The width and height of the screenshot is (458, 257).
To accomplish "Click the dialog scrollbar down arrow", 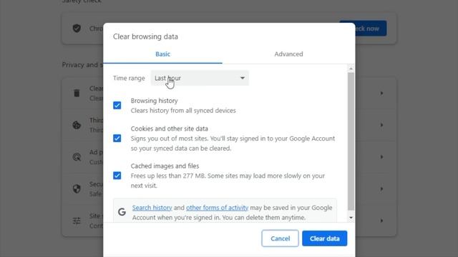I will tap(351, 218).
